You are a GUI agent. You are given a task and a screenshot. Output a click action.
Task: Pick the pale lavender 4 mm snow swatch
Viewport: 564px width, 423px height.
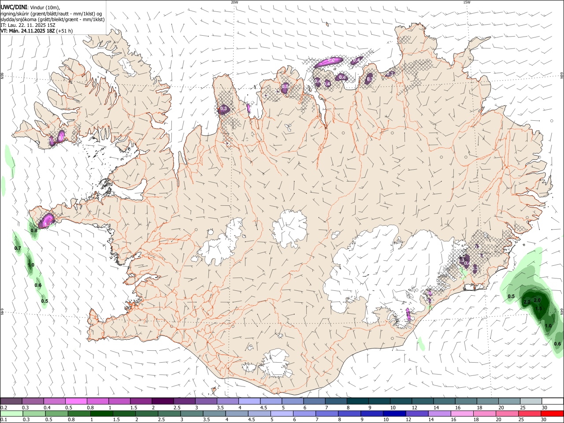[249, 401]
